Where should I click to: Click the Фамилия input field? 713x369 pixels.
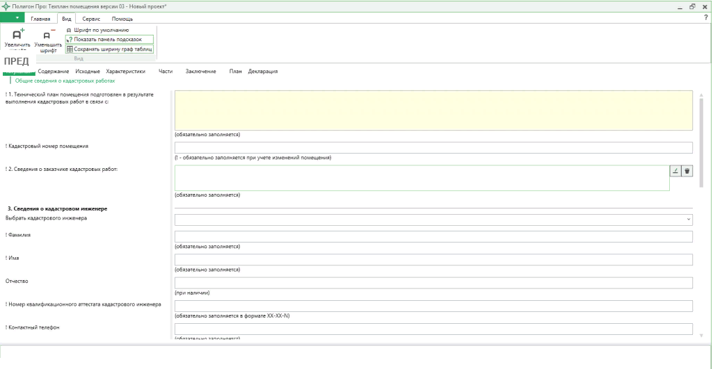pyautogui.click(x=433, y=237)
